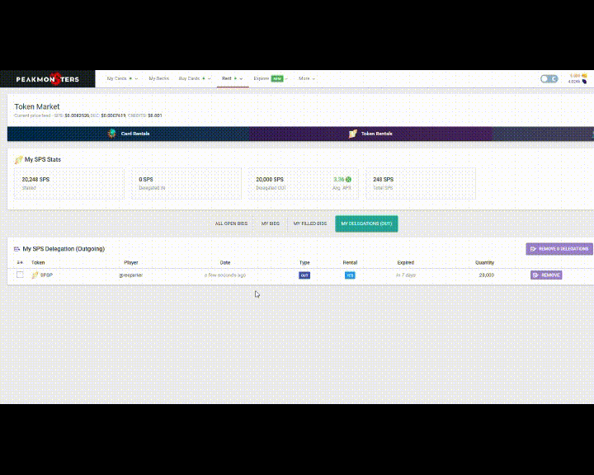Click the 20,000 SPS delegated out value
Image resolution: width=594 pixels, height=475 pixels.
[x=270, y=179]
